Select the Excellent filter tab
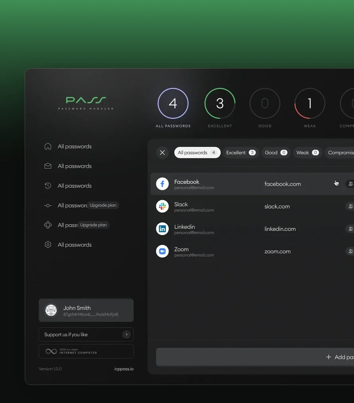The image size is (354, 403). [x=241, y=153]
